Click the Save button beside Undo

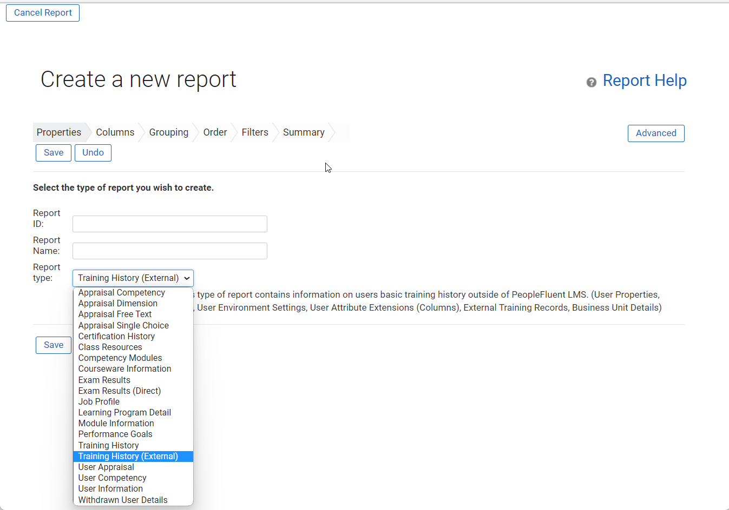point(54,153)
